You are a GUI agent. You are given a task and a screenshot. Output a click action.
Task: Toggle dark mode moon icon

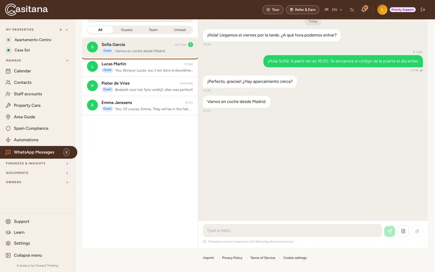[x=352, y=10]
